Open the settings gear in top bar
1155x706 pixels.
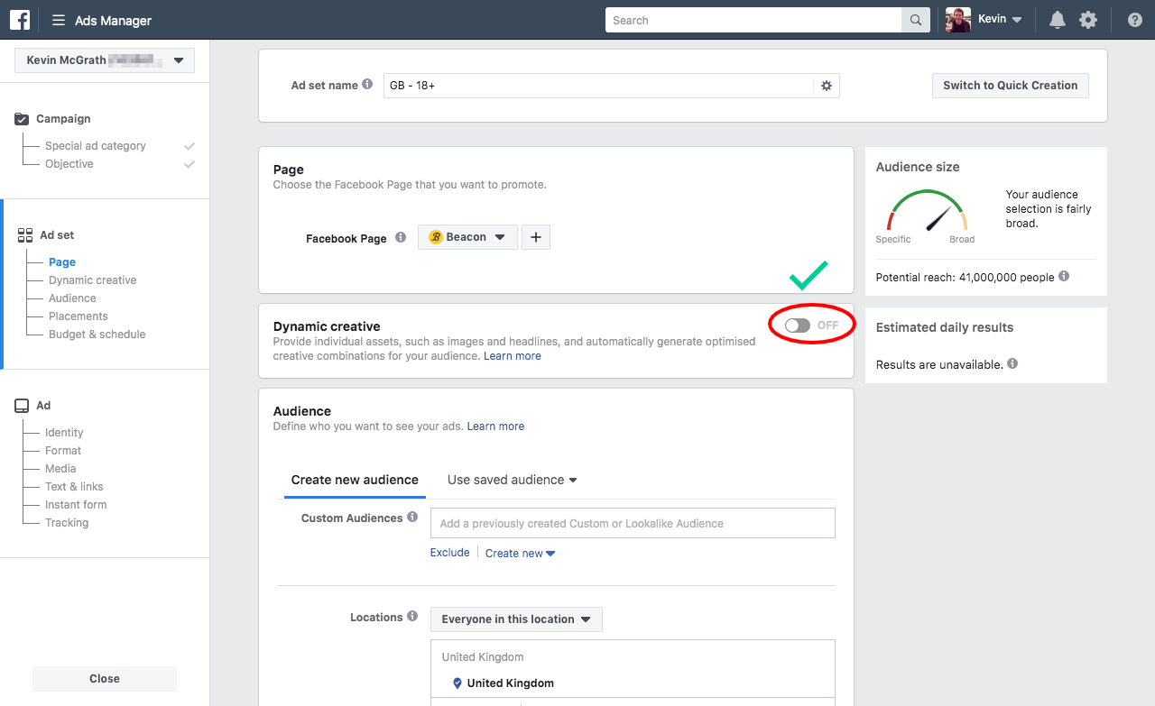click(x=1088, y=20)
